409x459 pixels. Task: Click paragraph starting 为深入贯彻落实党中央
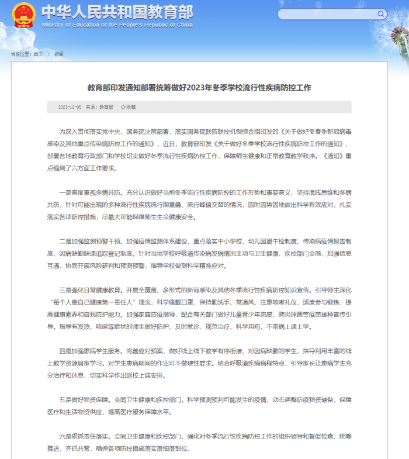[x=199, y=150]
